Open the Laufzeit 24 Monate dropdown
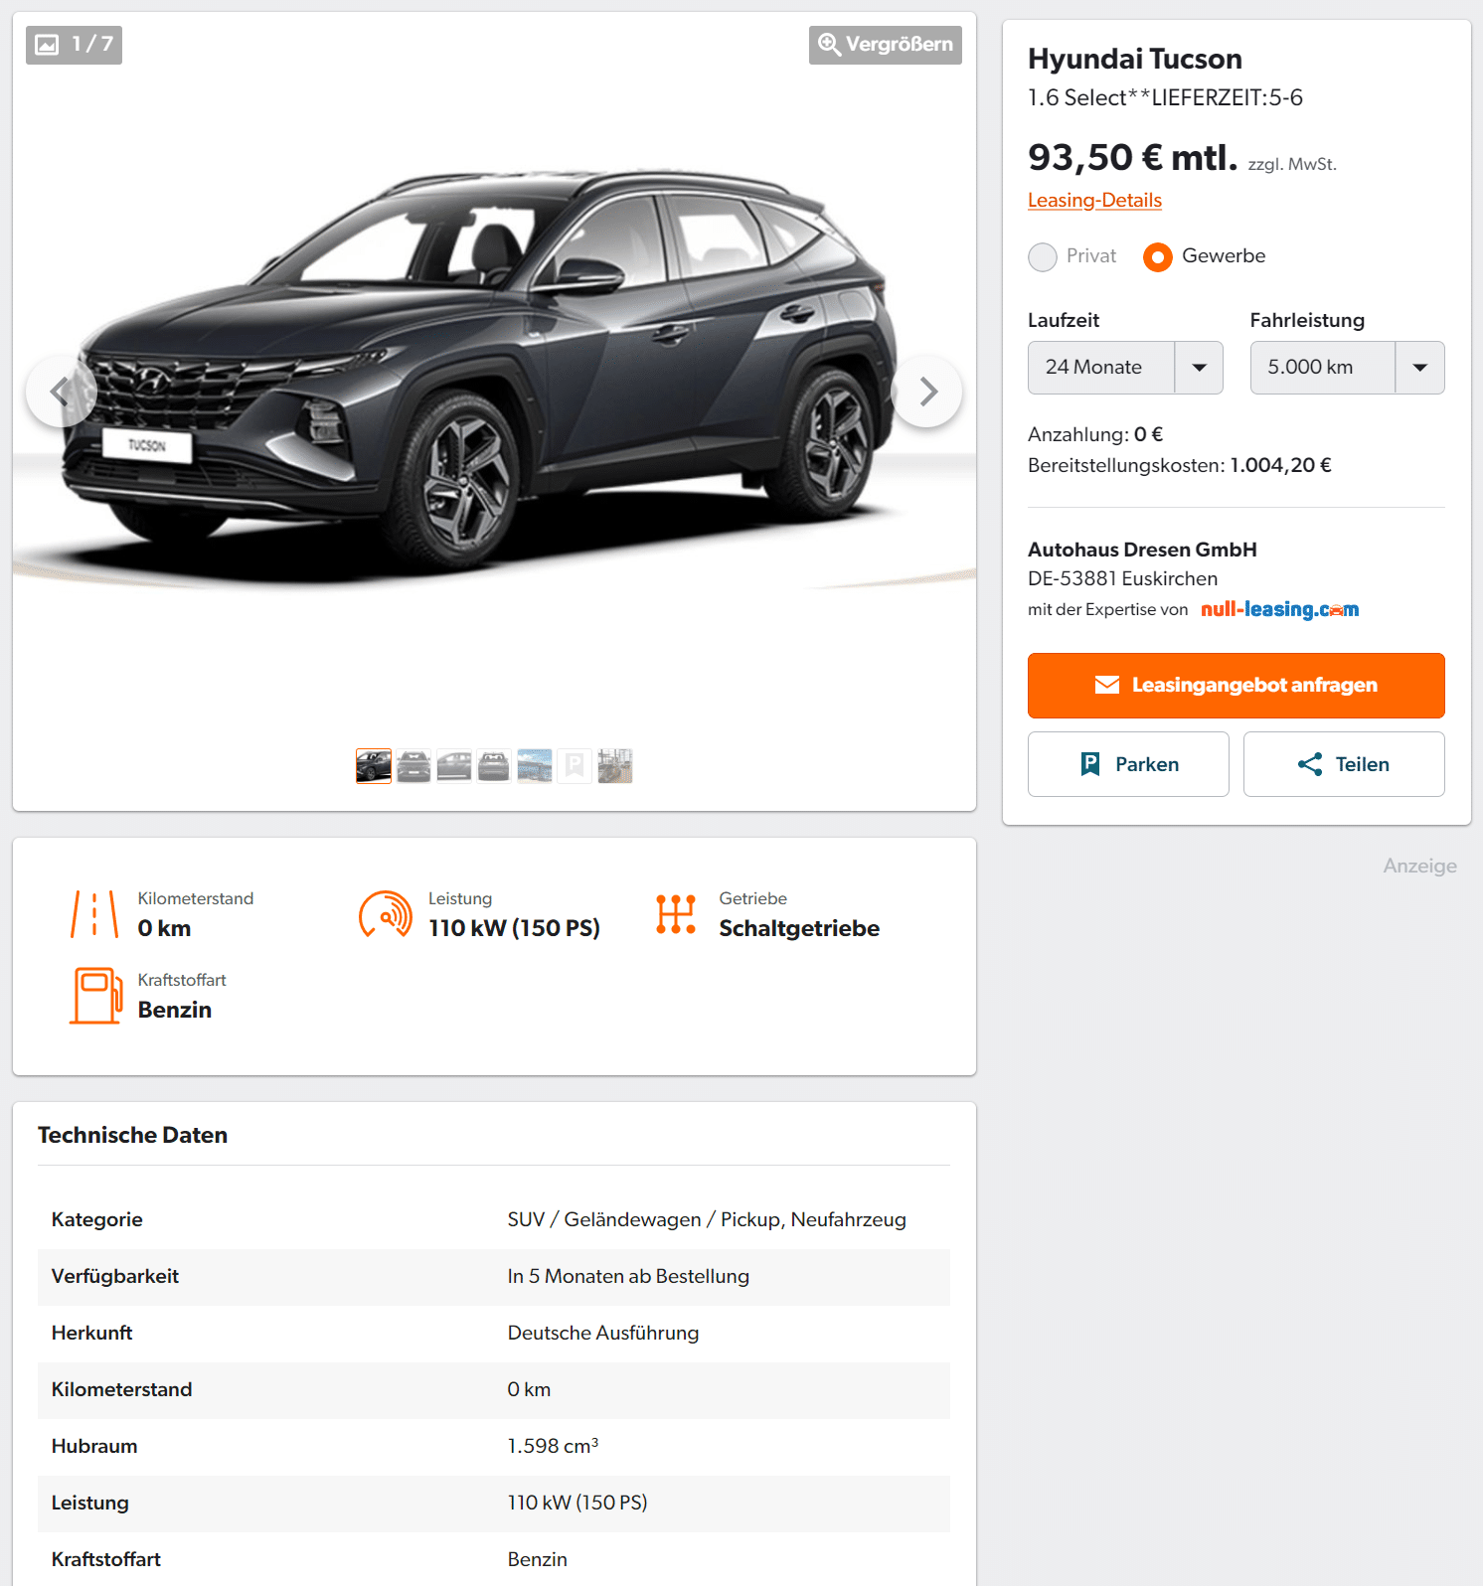This screenshot has height=1586, width=1483. (x=1125, y=368)
